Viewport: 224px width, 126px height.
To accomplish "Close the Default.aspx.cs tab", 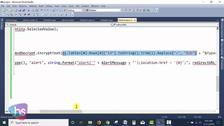I will click(x=135, y=20).
